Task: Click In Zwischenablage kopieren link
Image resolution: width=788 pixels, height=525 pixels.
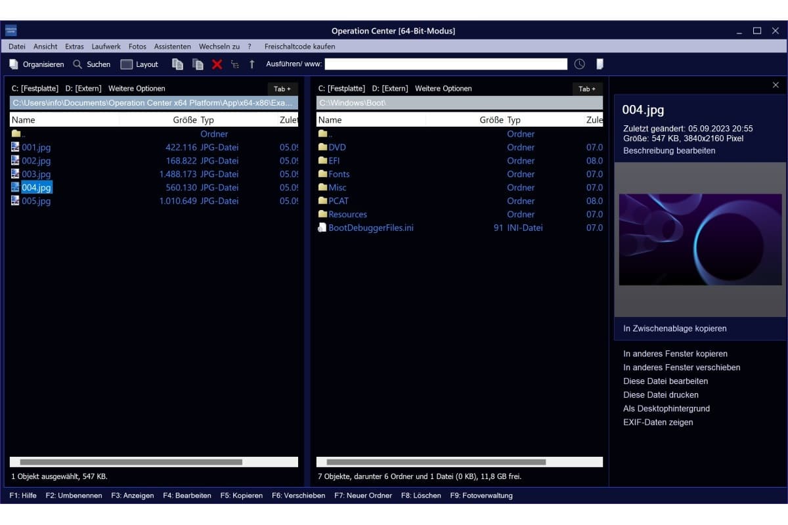Action: [674, 328]
